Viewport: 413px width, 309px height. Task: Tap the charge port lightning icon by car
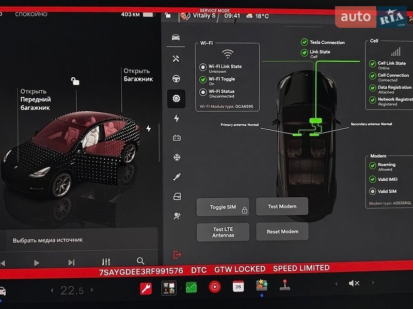click(x=149, y=128)
